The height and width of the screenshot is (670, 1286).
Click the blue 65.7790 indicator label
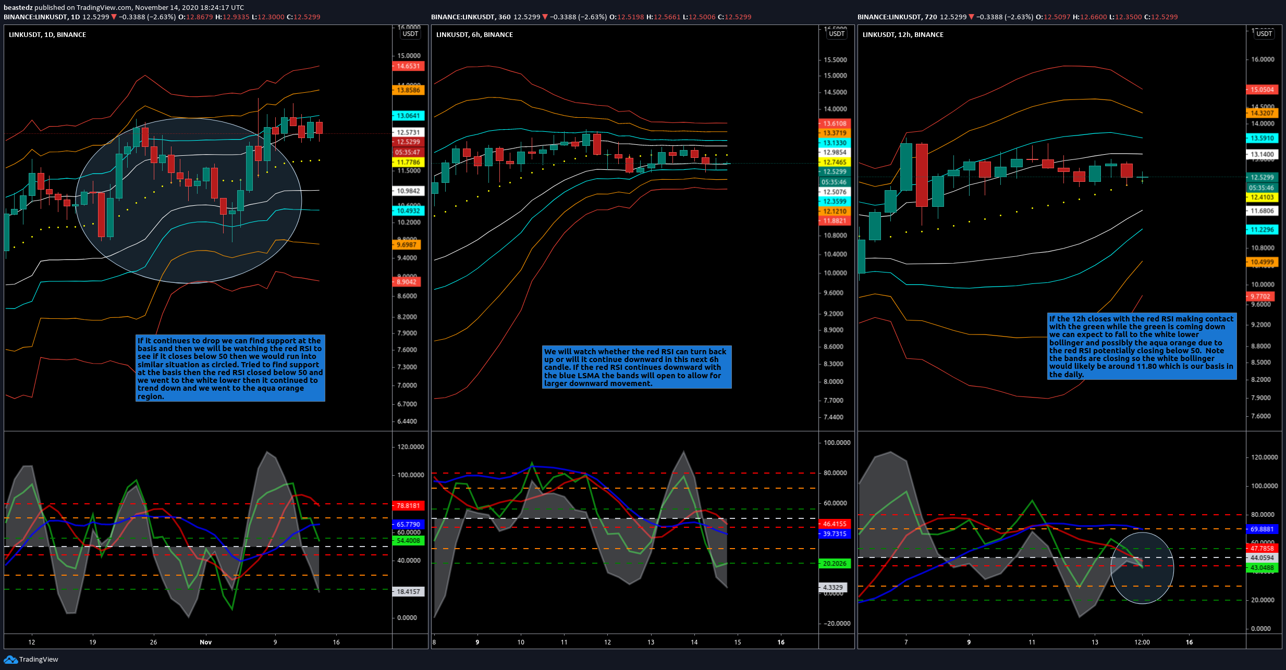click(x=408, y=524)
